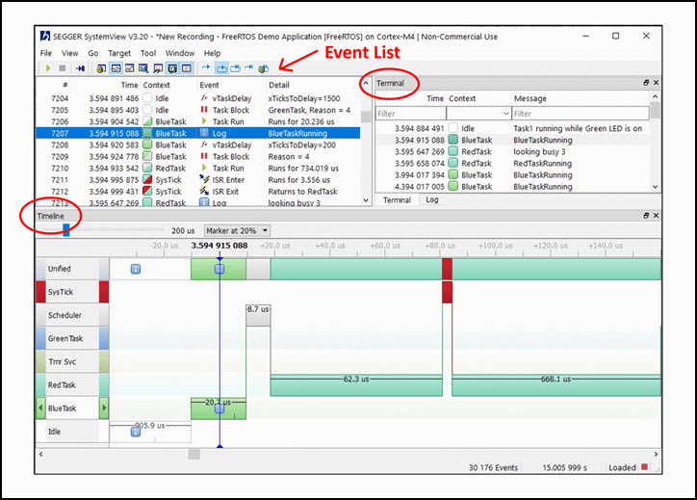Select event 7204 vTaskDelay row

(197, 98)
